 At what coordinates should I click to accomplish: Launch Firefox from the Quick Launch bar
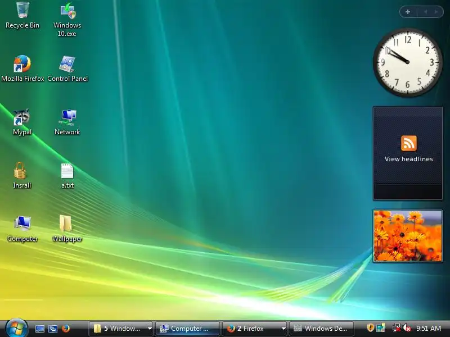tap(66, 329)
